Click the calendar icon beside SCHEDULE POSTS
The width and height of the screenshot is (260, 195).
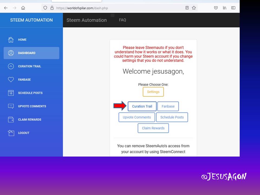[x=11, y=93]
